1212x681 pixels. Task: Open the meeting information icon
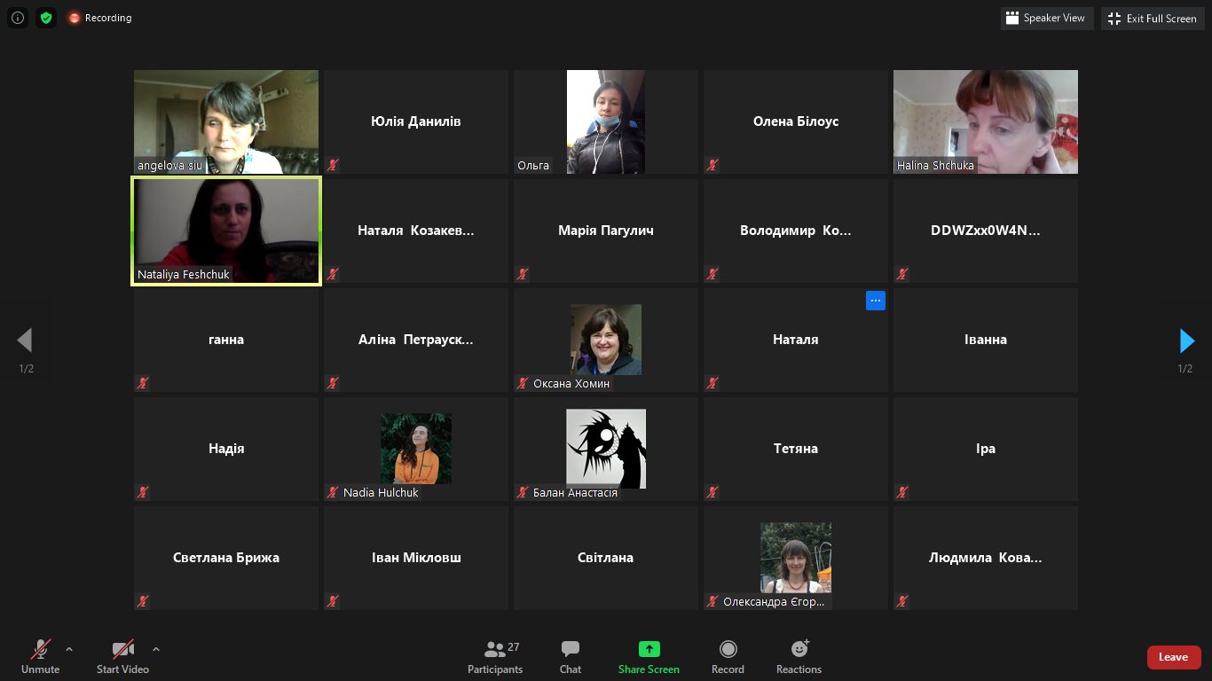(17, 18)
